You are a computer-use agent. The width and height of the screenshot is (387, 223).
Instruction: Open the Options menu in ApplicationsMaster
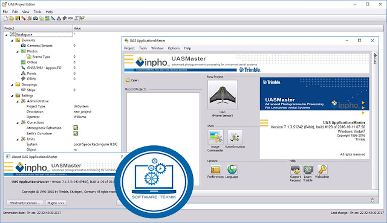174,48
